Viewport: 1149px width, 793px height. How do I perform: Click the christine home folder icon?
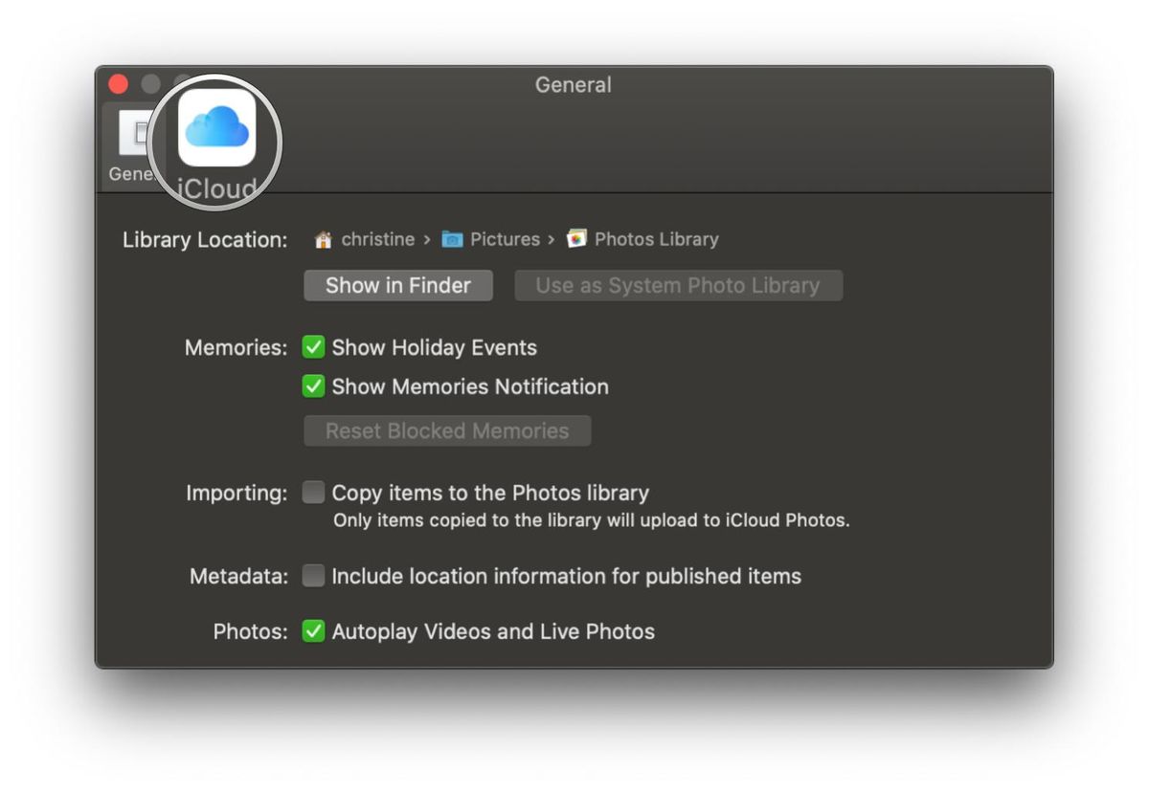coord(324,239)
